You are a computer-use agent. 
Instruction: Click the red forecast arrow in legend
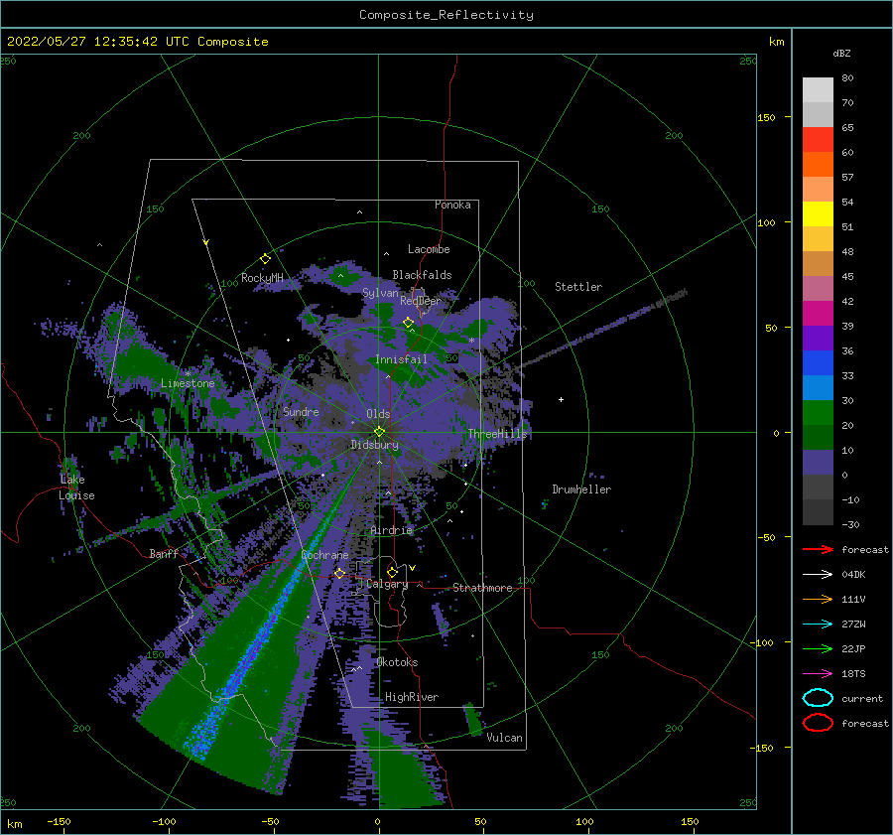(x=818, y=549)
